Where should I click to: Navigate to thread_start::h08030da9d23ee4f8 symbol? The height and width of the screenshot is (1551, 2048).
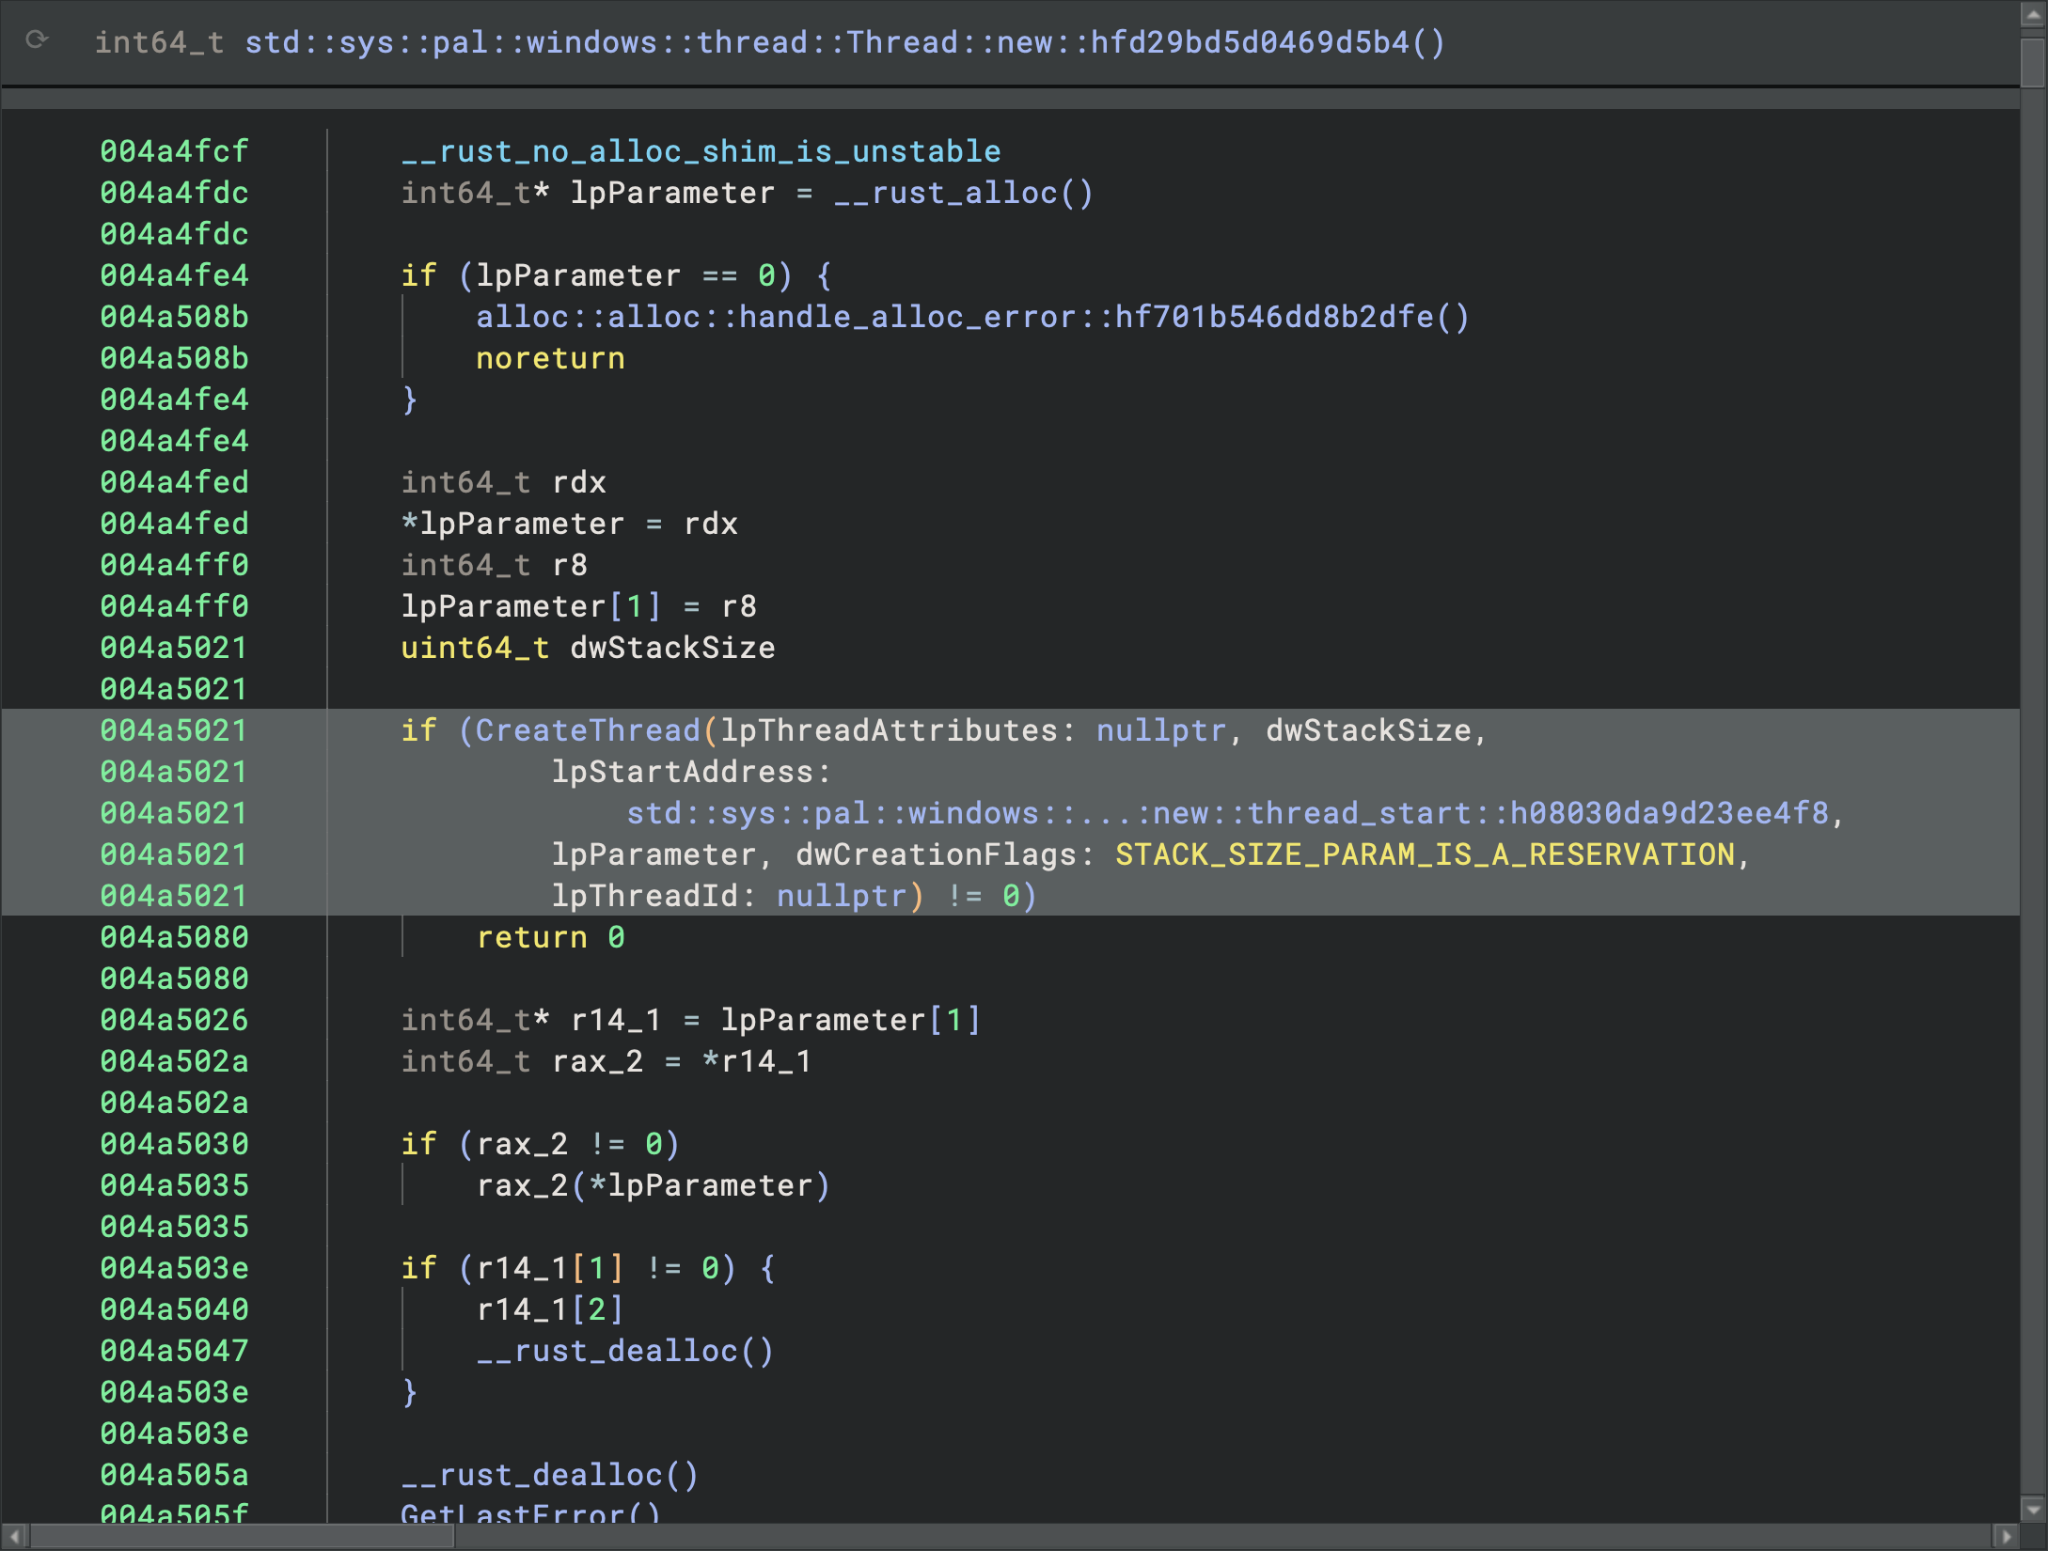point(1227,813)
